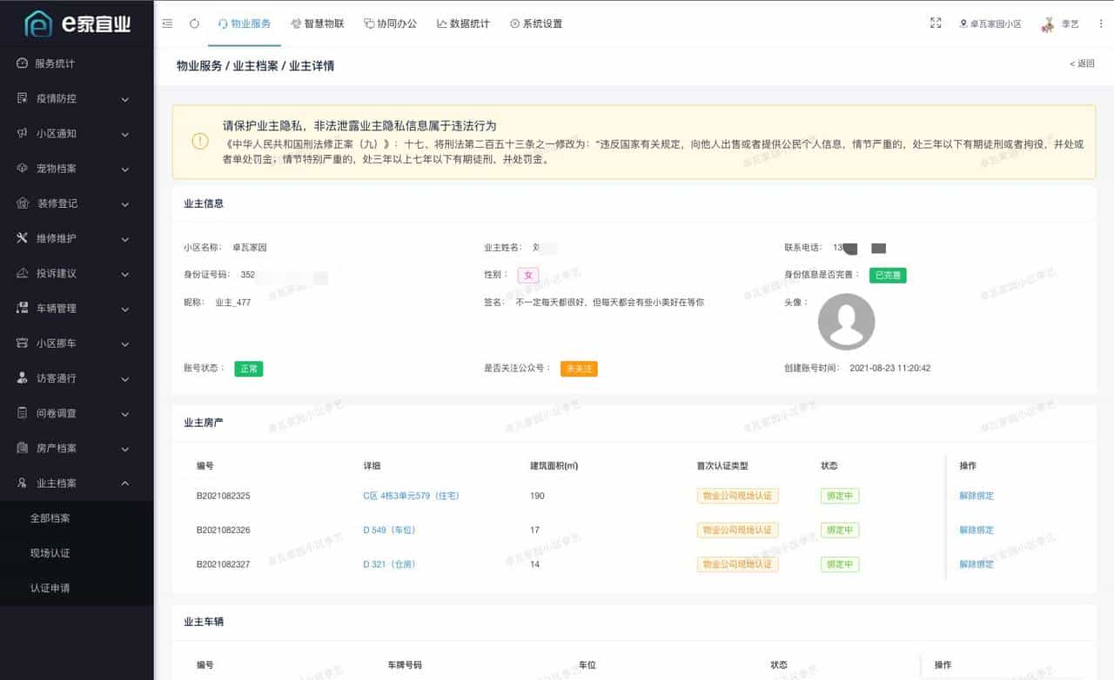Enter fullscreen with the expand icon
The height and width of the screenshot is (680, 1114).
935,23
